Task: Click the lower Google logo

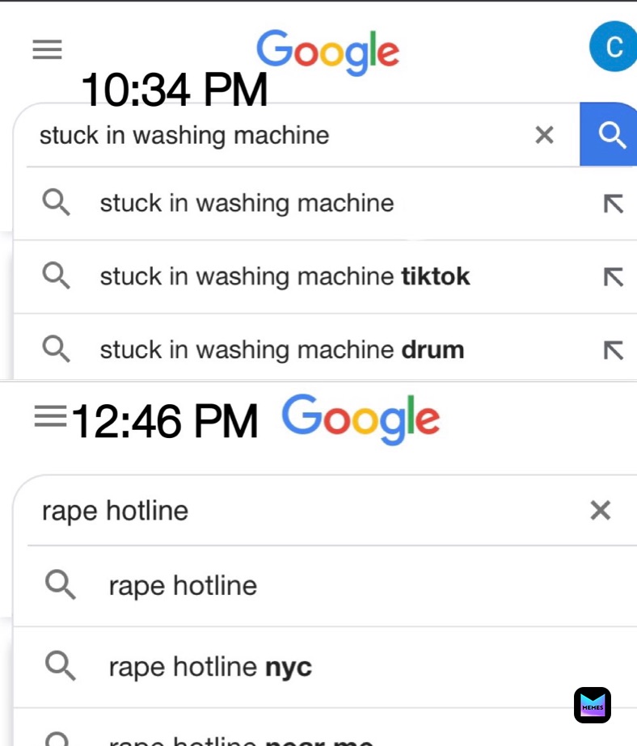Action: coord(361,419)
